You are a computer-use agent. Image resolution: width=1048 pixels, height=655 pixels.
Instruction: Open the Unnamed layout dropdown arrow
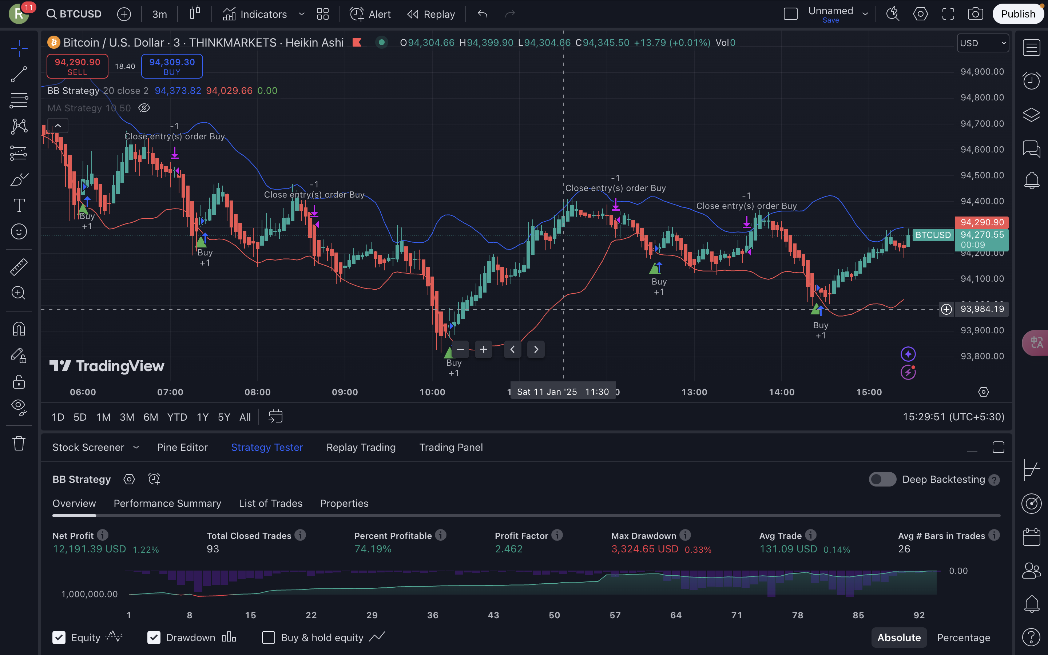point(865,14)
